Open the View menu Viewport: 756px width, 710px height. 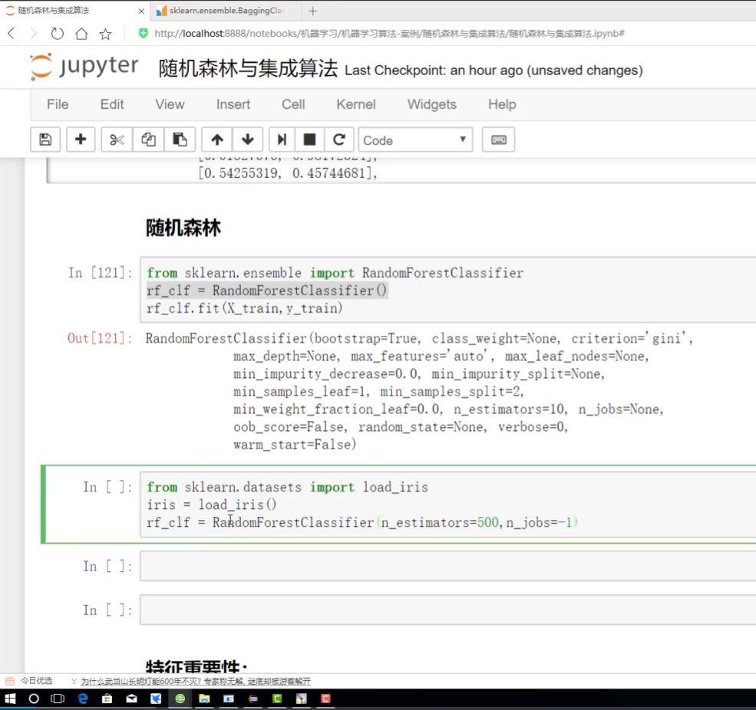(170, 104)
